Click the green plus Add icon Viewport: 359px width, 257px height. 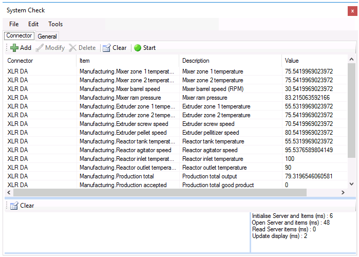point(14,48)
